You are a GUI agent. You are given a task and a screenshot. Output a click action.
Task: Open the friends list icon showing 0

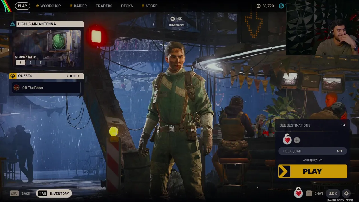coord(333,193)
